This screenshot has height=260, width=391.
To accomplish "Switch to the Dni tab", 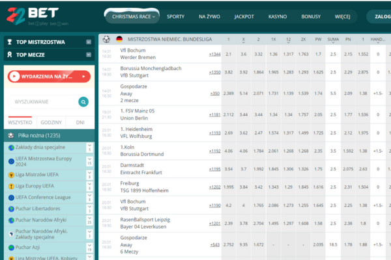I will [x=80, y=122].
